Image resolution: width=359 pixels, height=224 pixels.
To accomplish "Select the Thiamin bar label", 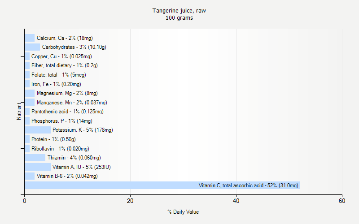I will tap(74, 158).
